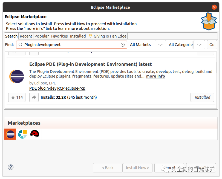This screenshot has height=179, width=222.
Task: Click the magnifier icon in Find field
Action: [20, 45]
